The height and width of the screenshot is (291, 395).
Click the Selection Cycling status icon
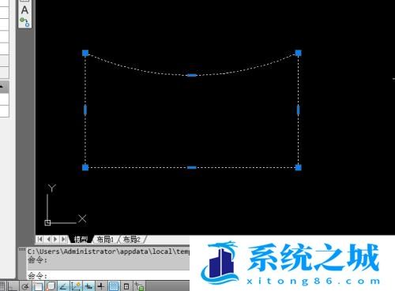pos(140,286)
